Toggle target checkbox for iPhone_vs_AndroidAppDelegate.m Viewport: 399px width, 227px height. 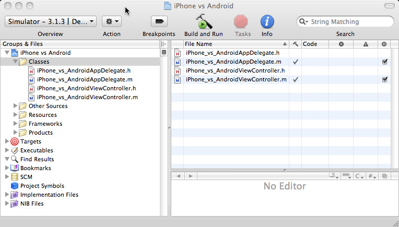click(x=385, y=62)
